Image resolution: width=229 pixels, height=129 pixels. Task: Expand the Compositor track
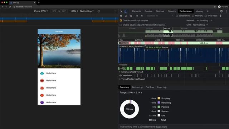pos(120,76)
